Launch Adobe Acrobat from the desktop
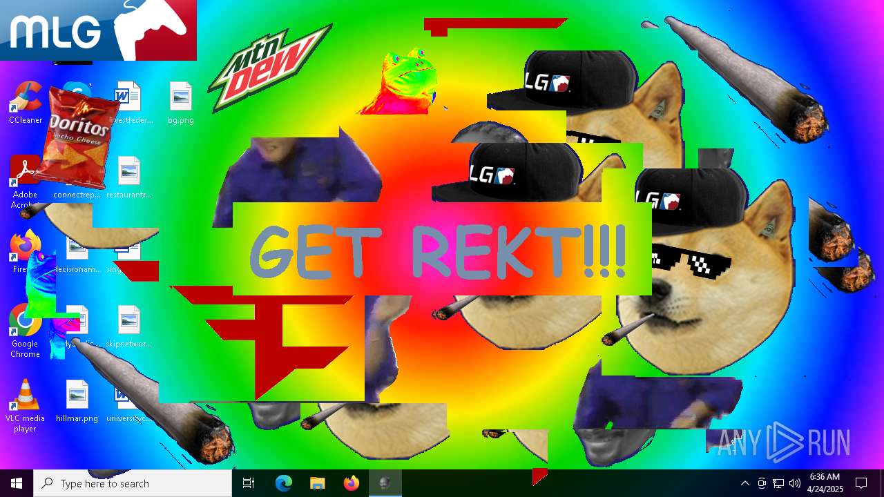 [26, 181]
